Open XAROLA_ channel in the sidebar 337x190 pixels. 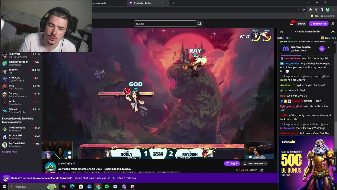coord(21,79)
